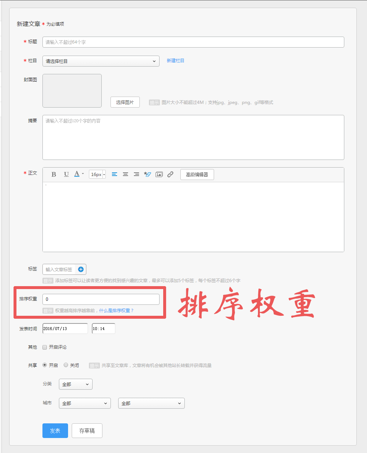Clear formatting with the eraser icon

147,175
